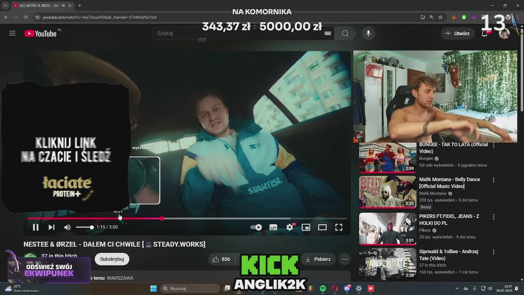The height and width of the screenshot is (295, 524).
Task: Open Malik Montana Belly Dance thumbnail
Action: [387, 192]
